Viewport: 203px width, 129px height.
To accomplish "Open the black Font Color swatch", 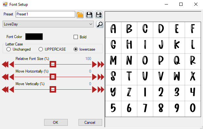I will [x=34, y=37].
